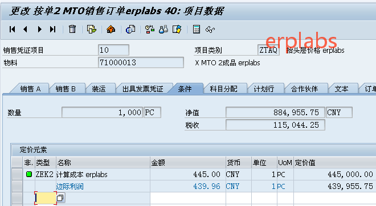Open the 销售 A tab
The height and width of the screenshot is (206, 376).
30,89
